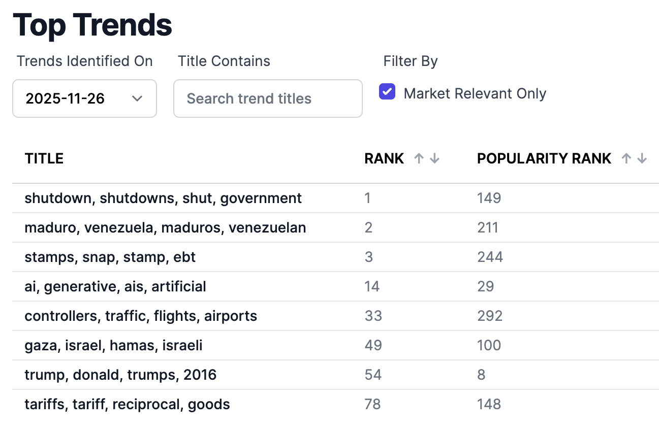Viewport: 659px width, 430px height.
Task: Click the POPULARITY RANK column header
Action: [x=543, y=158]
